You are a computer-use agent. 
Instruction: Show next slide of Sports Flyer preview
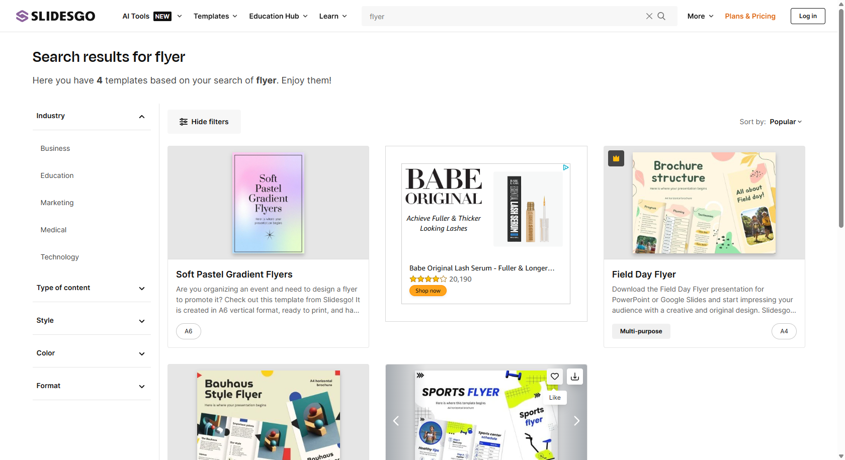pos(576,421)
